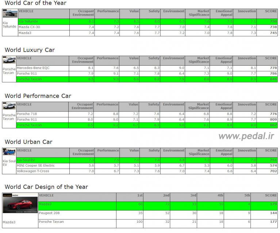Screen dimensions: 280x233
Task: Open the World Performance Car Taycan thumbnail
Action: [x=9, y=106]
